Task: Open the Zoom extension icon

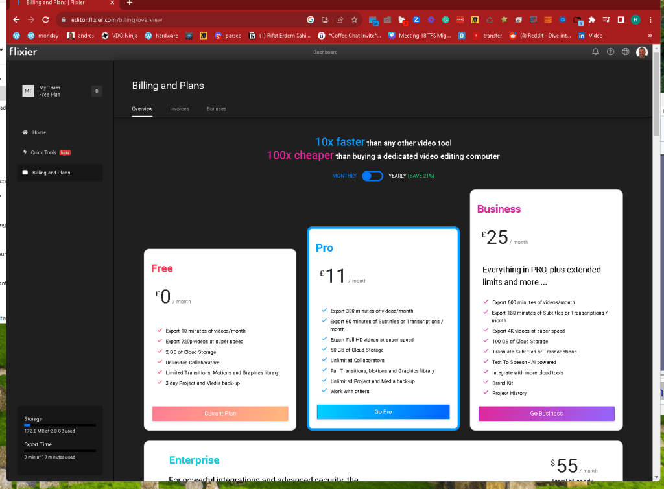Action: (x=417, y=19)
